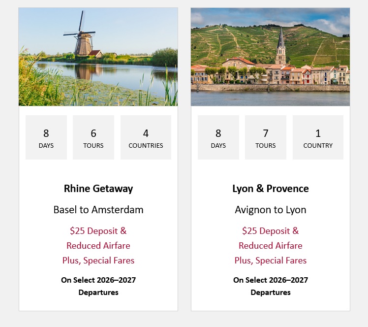
Task: Click Lyon & Provence's Reduced Airfare text
Action: [x=271, y=246]
